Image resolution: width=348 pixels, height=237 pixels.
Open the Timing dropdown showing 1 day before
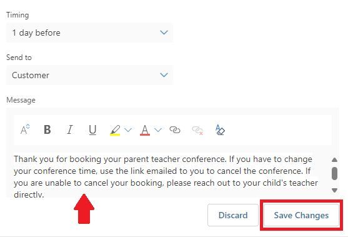click(x=89, y=33)
